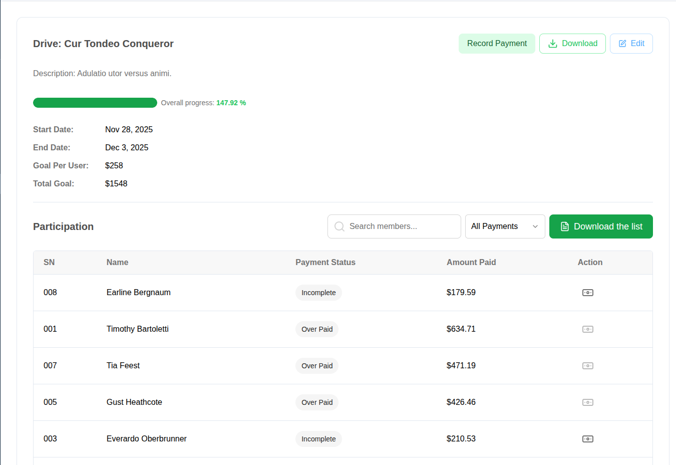Screen dimensions: 676x465
Task: Click payment icon for Gust Heathcote
Action: (588, 402)
